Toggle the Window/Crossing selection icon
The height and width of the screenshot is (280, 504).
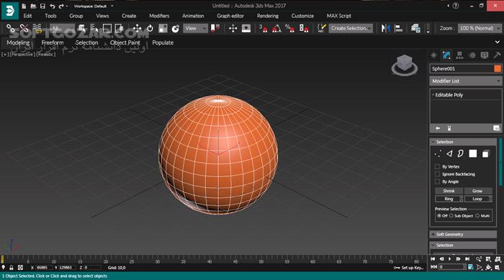(120, 28)
